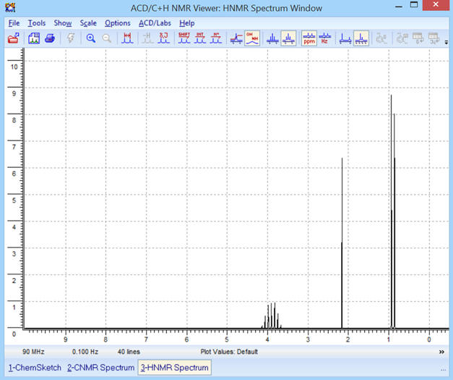Switch axis units to ppm
453x380 pixels.
click(309, 38)
